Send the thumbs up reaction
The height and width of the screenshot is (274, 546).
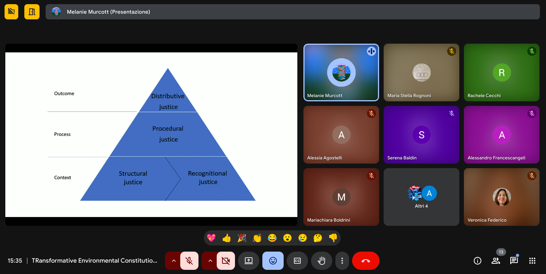coord(227,238)
